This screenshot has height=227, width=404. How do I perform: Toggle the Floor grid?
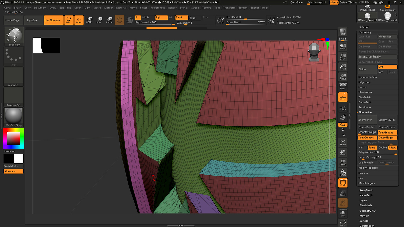[x=343, y=97]
